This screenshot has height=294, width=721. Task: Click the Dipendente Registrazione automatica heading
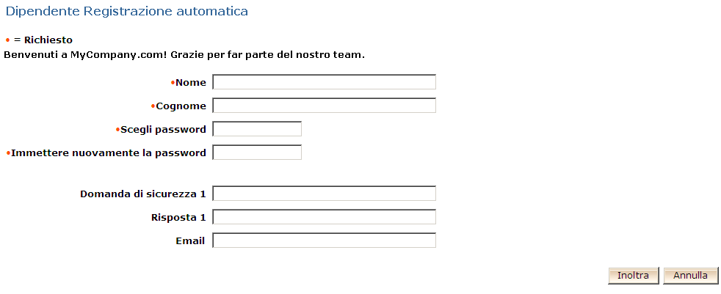126,12
